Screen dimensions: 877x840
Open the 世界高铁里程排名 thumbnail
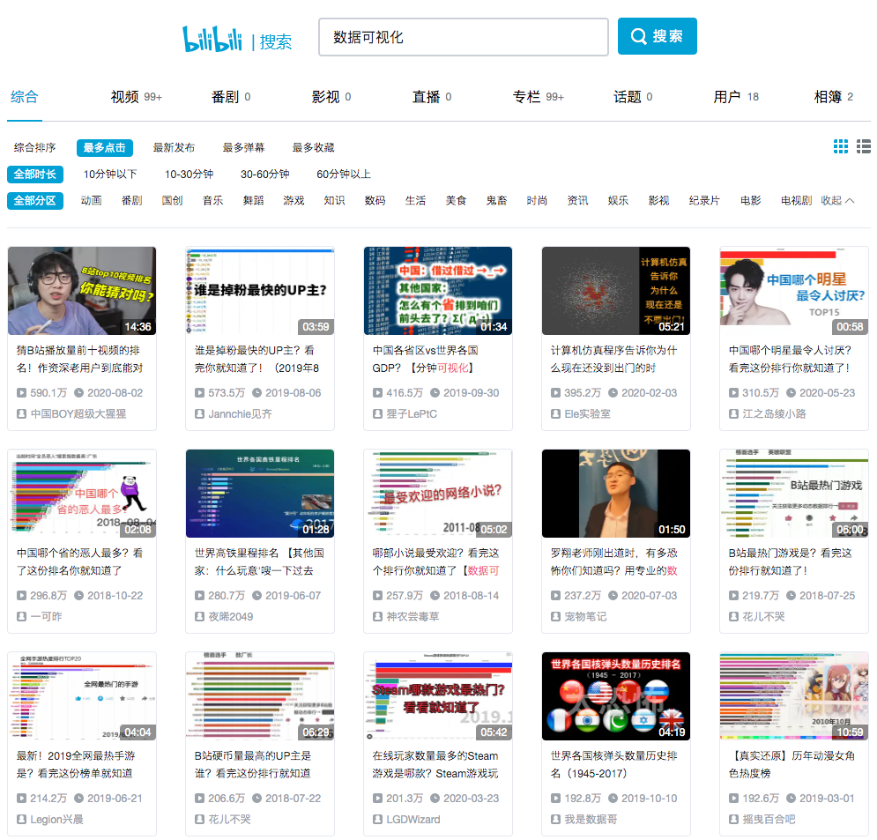coord(260,494)
